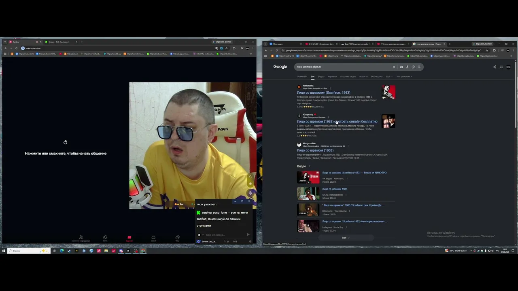
Task: Open the chats bubble icon in rulet.tv
Action: tap(177, 238)
